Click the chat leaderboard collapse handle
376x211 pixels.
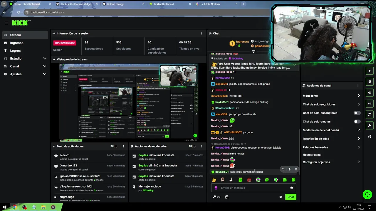click(254, 51)
